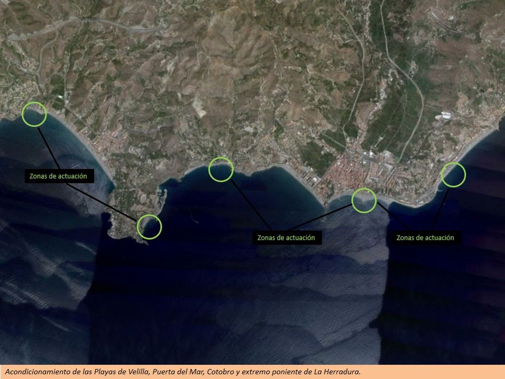Select the center 'Zonas de actuación' label
This screenshot has height=379, width=505.
(286, 238)
